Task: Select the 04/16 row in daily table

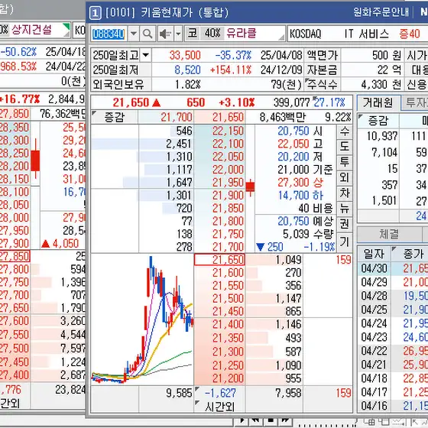Action: 393,406
